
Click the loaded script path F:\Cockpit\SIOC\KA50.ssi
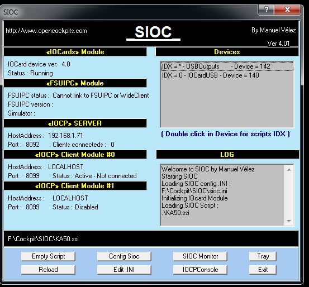[43, 239]
